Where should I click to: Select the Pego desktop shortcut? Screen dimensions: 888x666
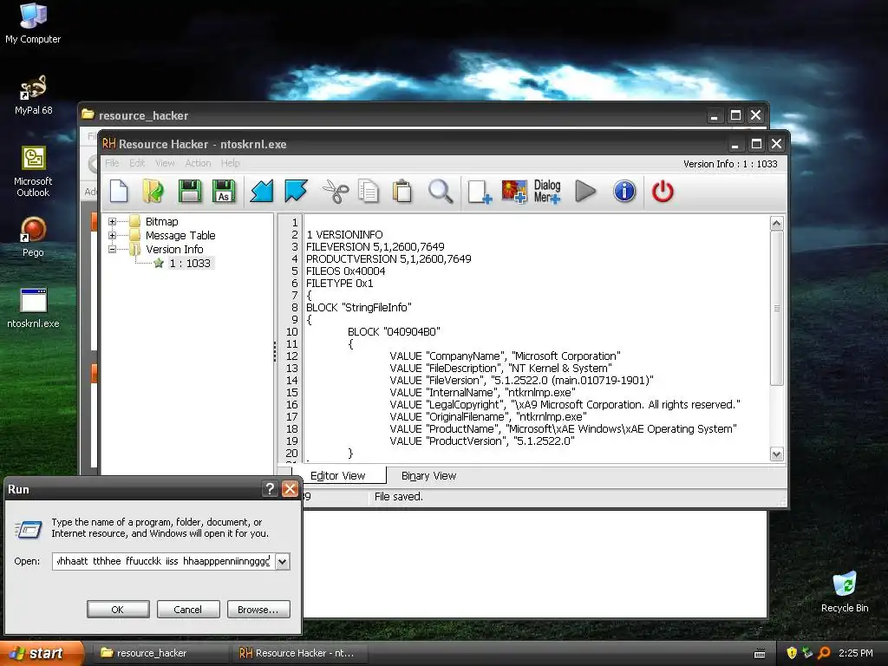[33, 237]
